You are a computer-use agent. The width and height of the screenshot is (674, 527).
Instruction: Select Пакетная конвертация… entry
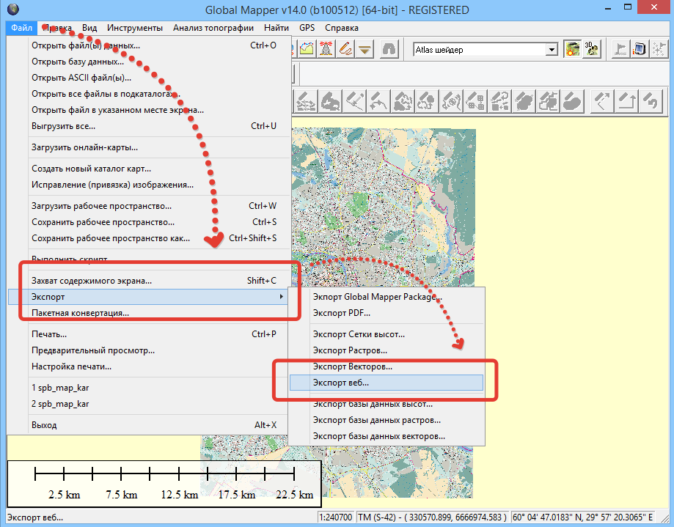point(80,314)
